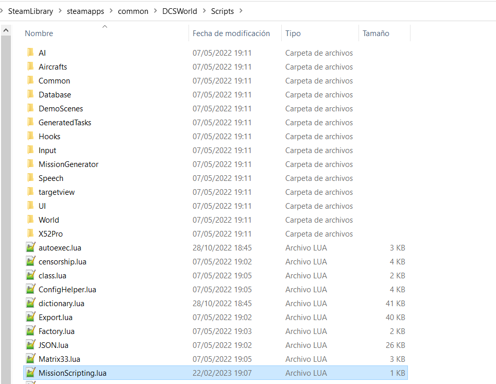Image resolution: width=496 pixels, height=384 pixels.
Task: Click the Export.lua file icon
Action: click(30, 317)
